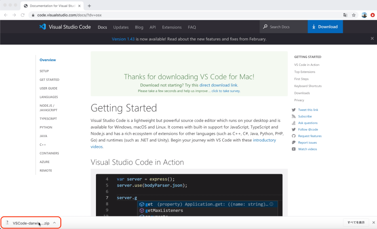Expand the GET STARTED sidebar section
Viewport: 377px width, 229px height.
point(49,80)
